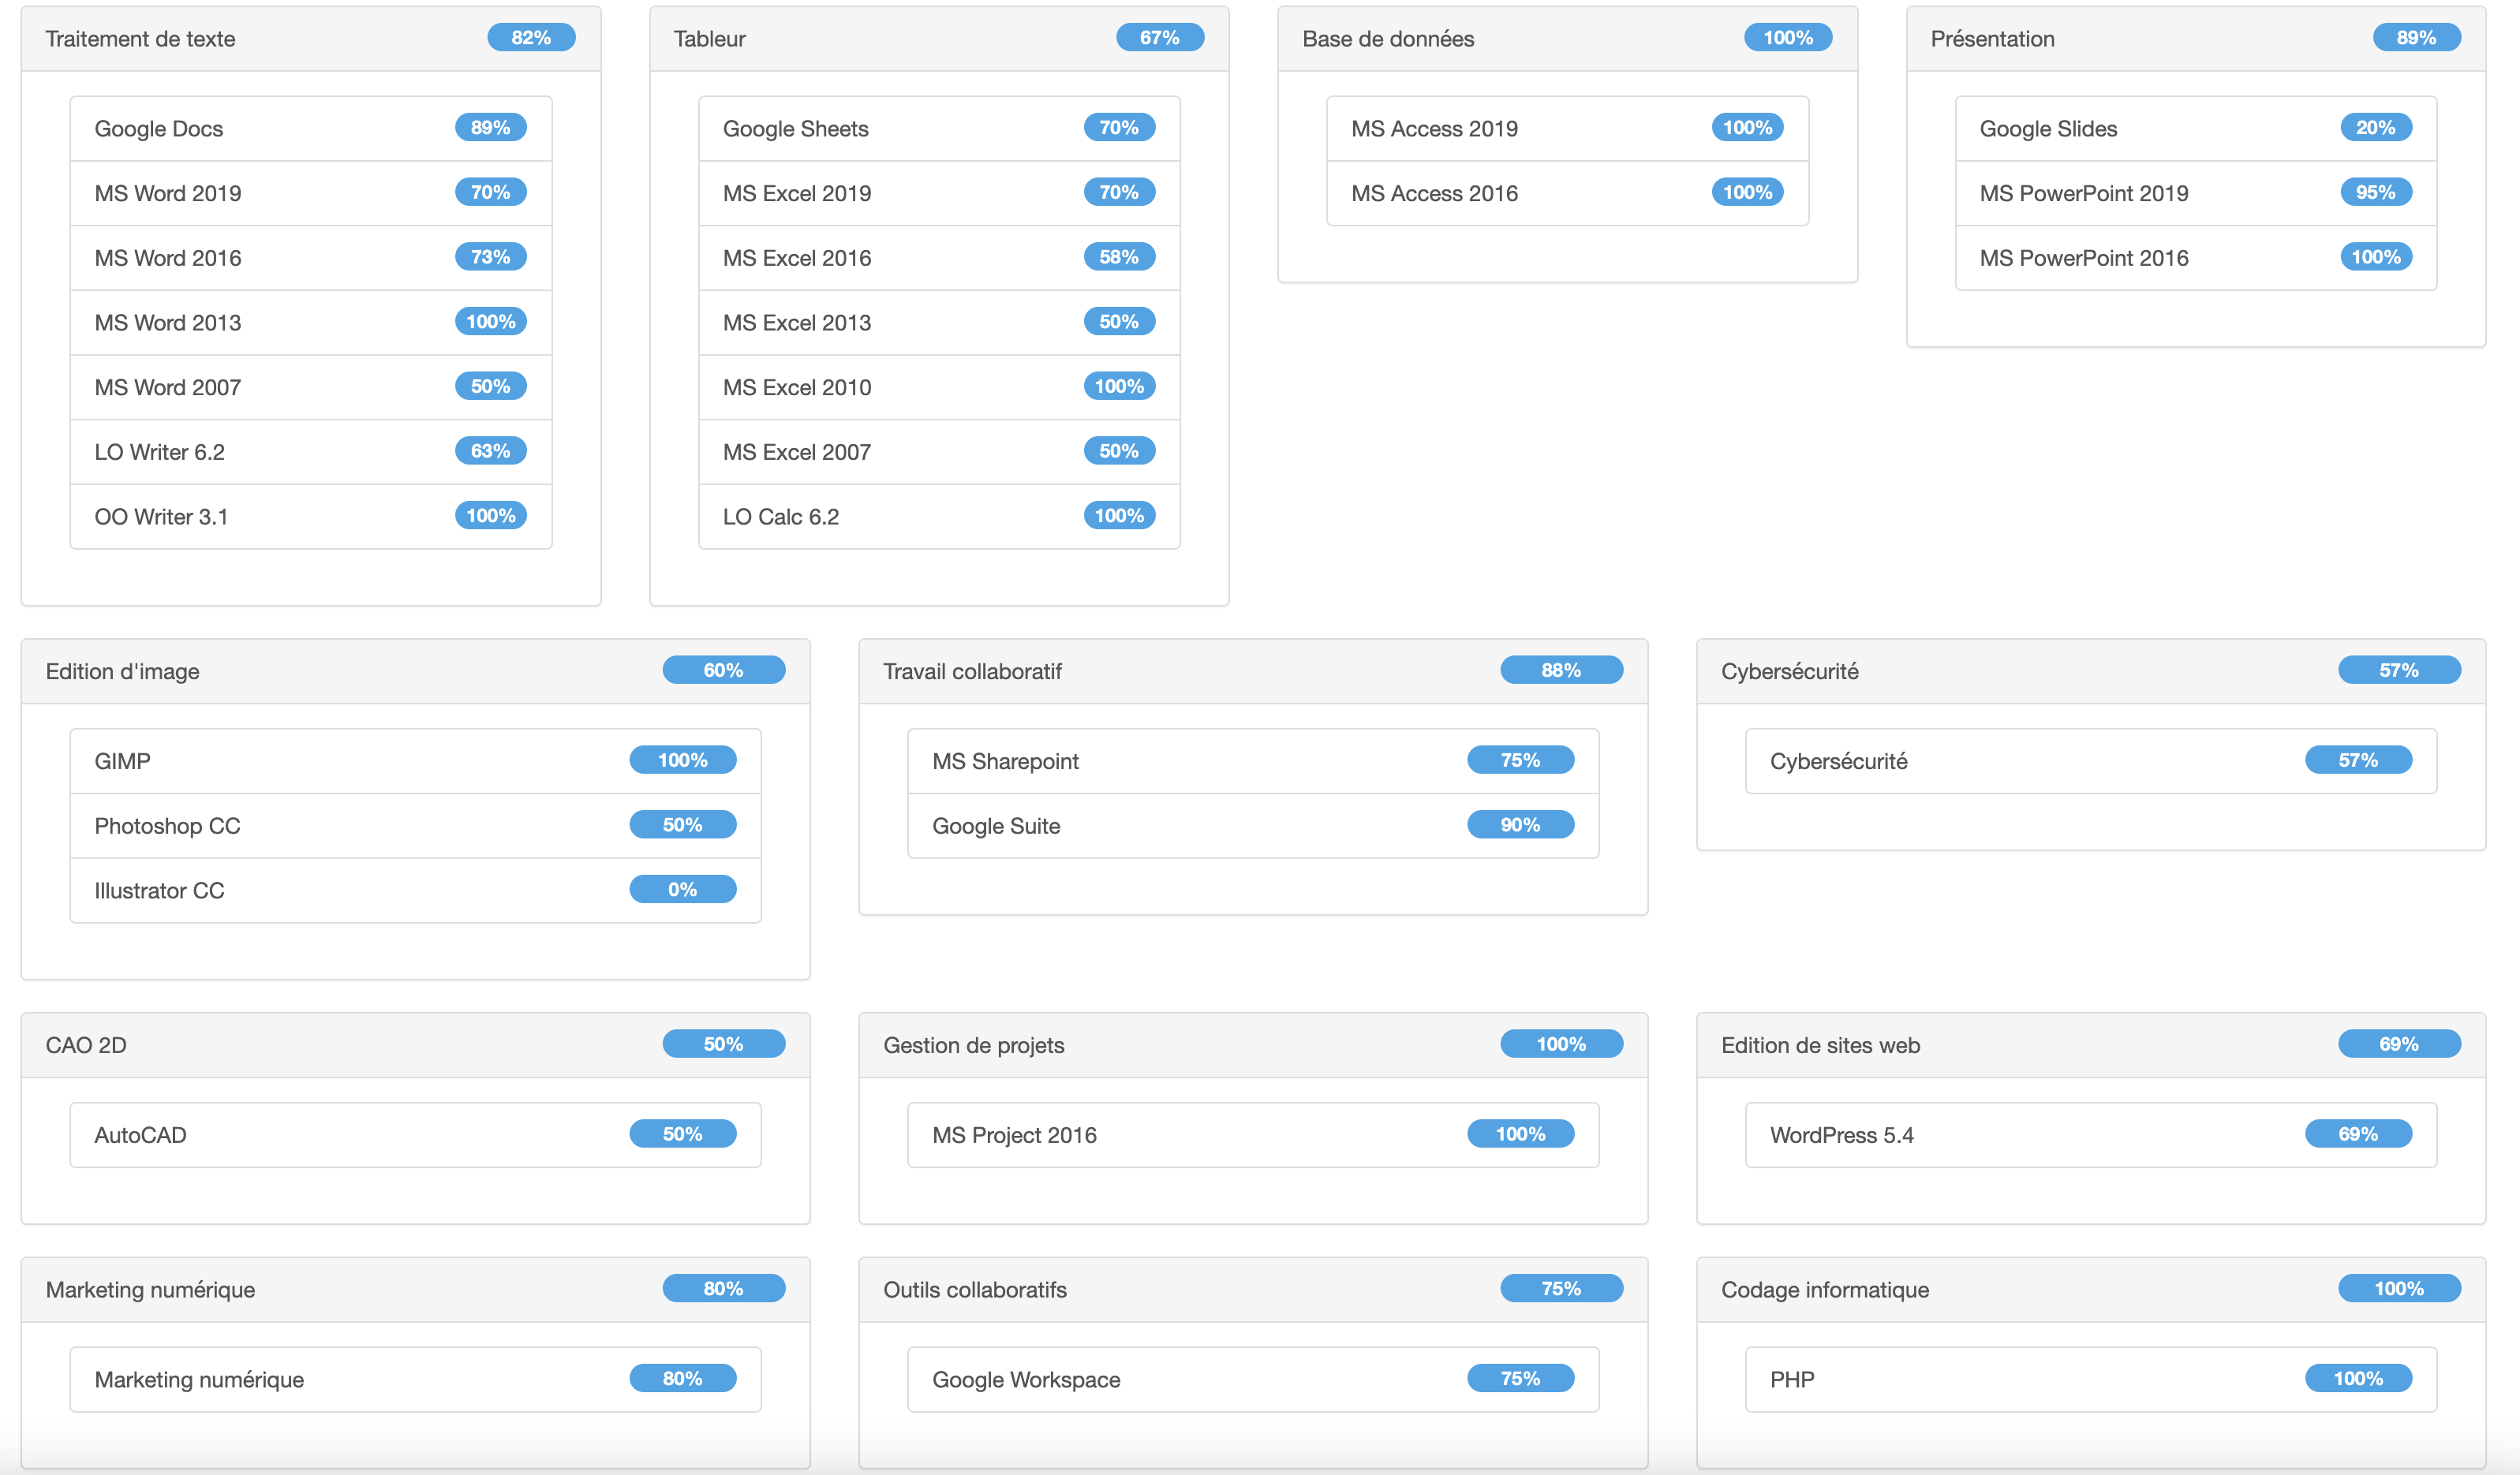Click the 82% badge for Traitement de texte
The height and width of the screenshot is (1475, 2520).
tap(530, 38)
